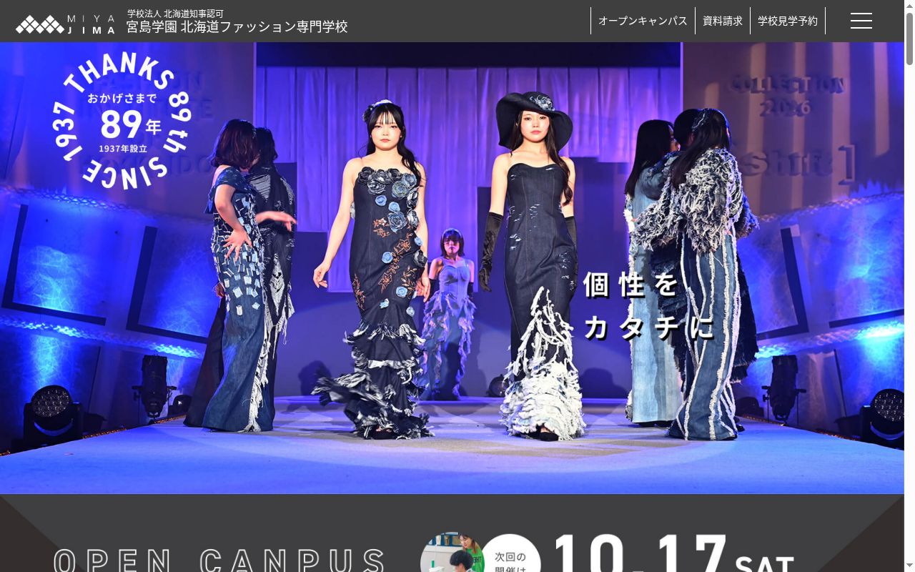The width and height of the screenshot is (915, 572).
Task: Click the vertical page scrollbar thumb
Action: [x=909, y=39]
